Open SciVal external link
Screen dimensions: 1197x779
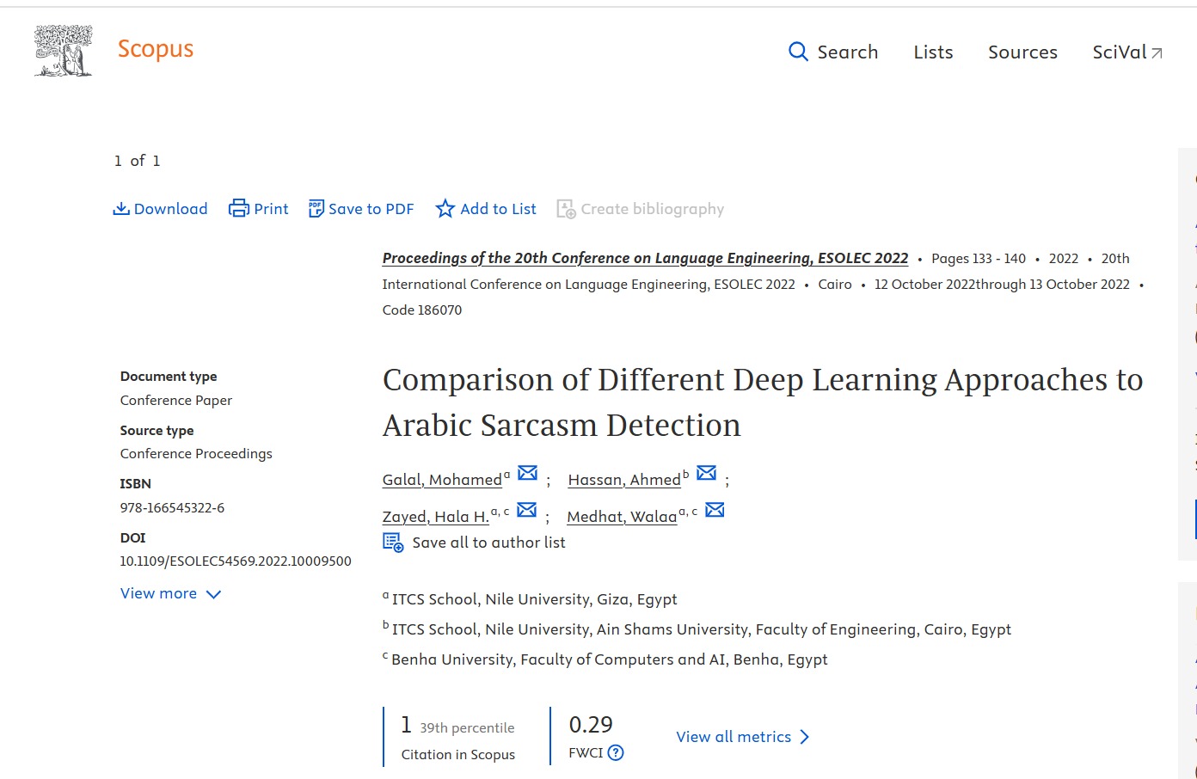point(1126,52)
